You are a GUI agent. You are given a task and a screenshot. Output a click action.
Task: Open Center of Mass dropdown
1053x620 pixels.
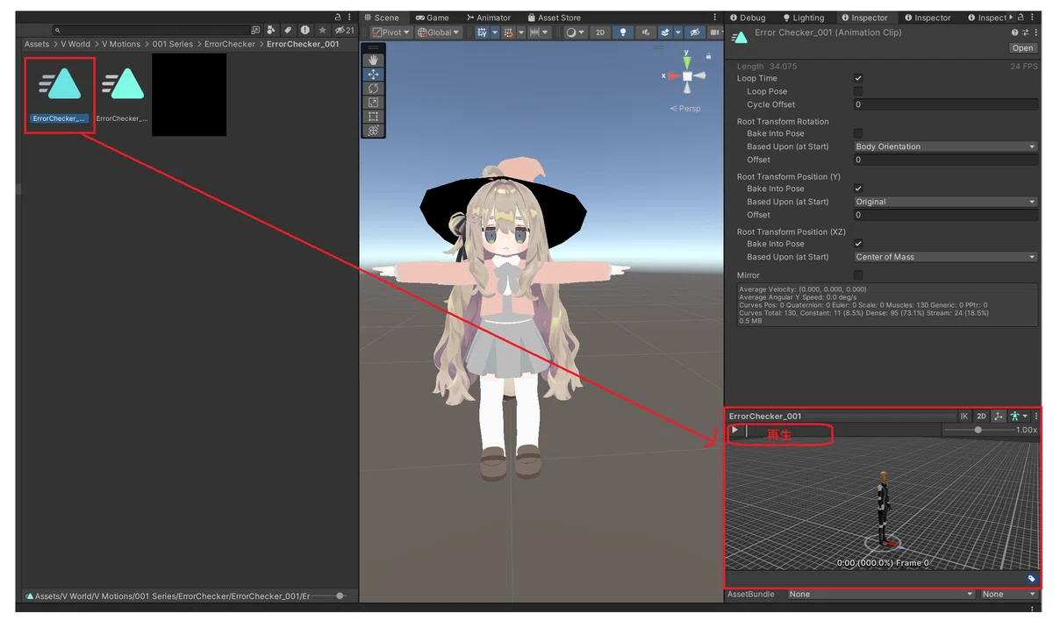point(945,257)
